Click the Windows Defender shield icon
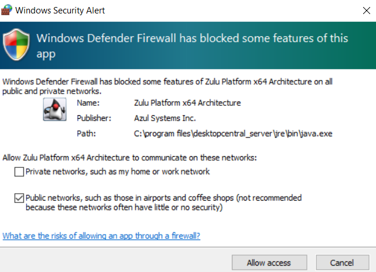Viewport: 376px width, 272px height. [16, 44]
